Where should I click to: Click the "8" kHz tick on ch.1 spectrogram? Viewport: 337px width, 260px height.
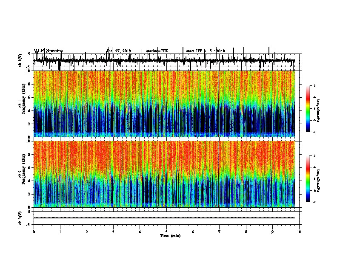[30, 84]
